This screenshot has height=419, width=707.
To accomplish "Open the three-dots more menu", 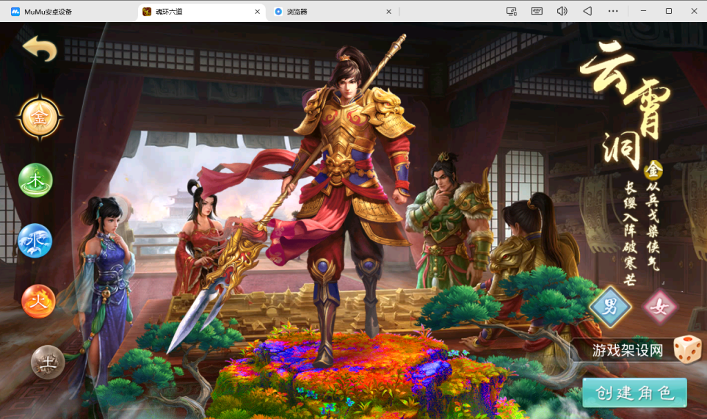I will pos(613,11).
